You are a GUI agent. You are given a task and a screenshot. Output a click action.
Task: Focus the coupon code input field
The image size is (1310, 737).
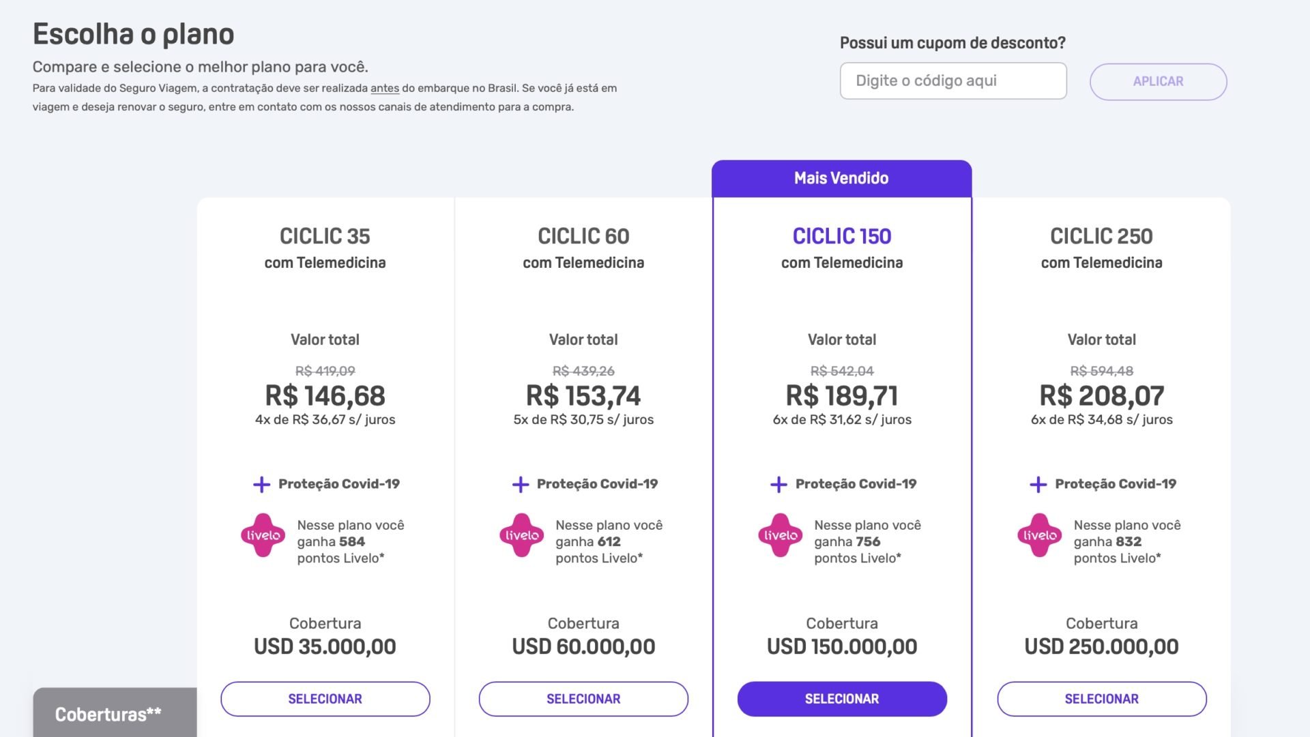coord(953,81)
